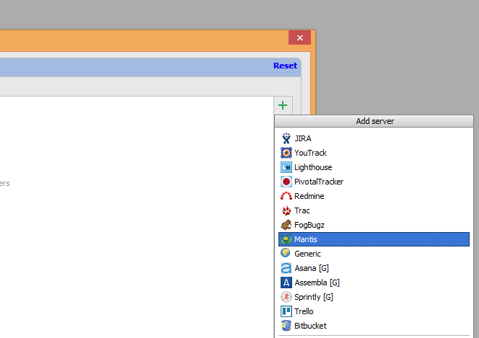Choose Generic server type
Image resolution: width=479 pixels, height=338 pixels.
[x=374, y=254]
